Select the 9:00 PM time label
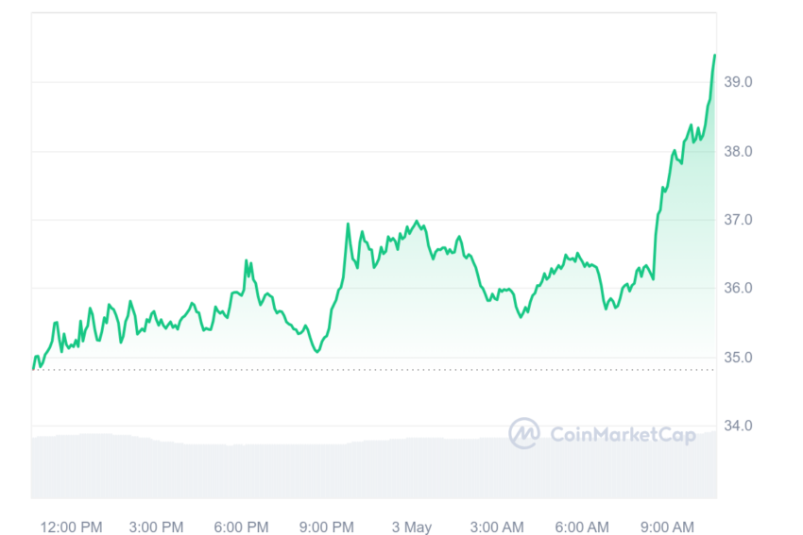The width and height of the screenshot is (803, 535). (x=326, y=527)
